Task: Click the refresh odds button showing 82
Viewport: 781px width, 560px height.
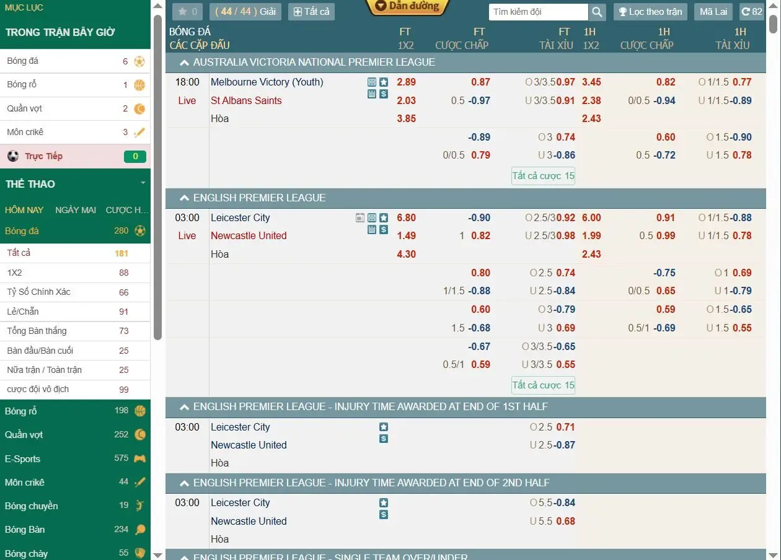Action: [x=752, y=12]
